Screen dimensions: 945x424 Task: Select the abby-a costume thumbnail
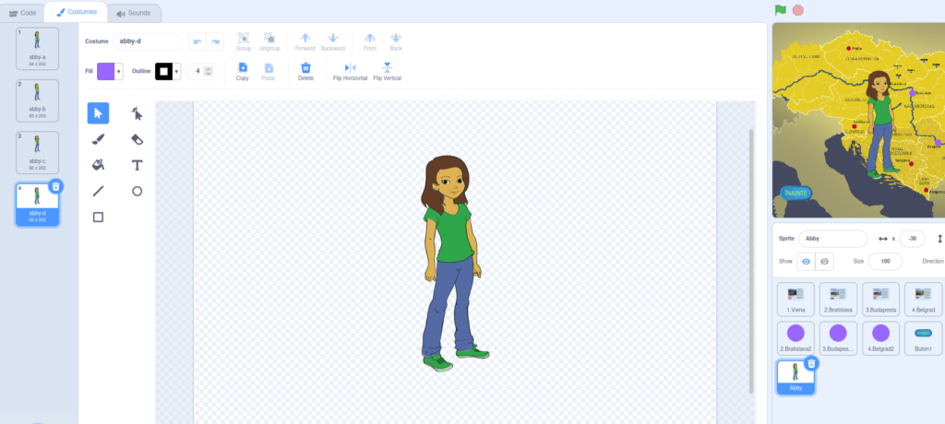[x=37, y=48]
